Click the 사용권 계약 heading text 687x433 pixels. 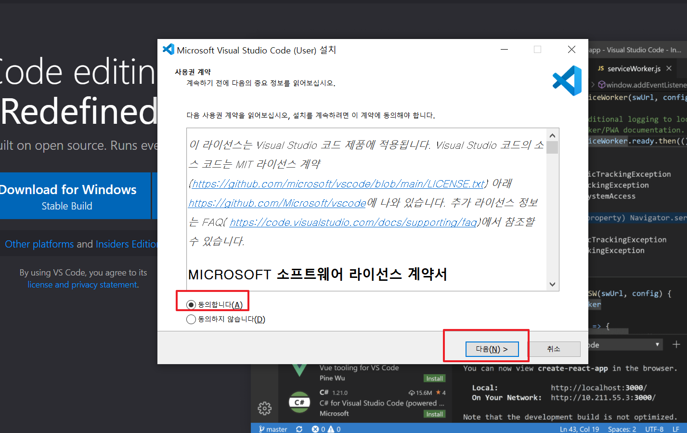point(193,72)
